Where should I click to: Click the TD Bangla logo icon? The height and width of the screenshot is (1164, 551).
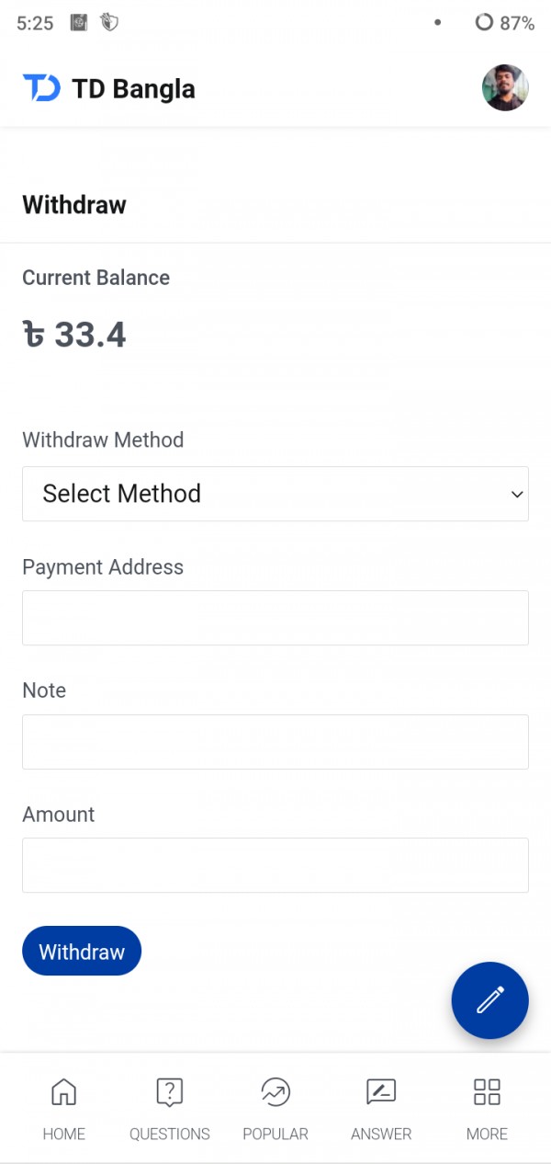[41, 88]
